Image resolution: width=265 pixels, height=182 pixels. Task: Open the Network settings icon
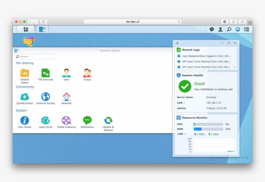pyautogui.click(x=67, y=99)
